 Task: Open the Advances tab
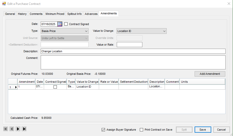91,14
